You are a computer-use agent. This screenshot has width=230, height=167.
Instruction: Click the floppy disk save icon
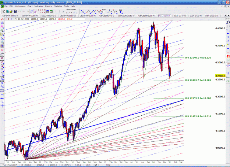pyautogui.click(x=15, y=11)
